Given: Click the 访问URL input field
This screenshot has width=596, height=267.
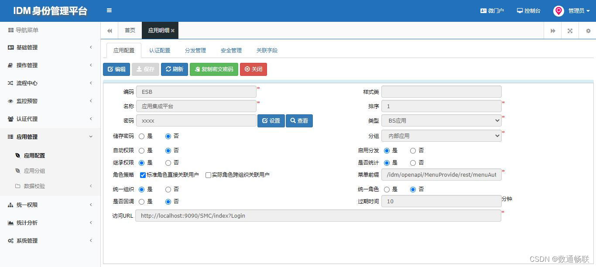Looking at the screenshot, I should pos(318,216).
